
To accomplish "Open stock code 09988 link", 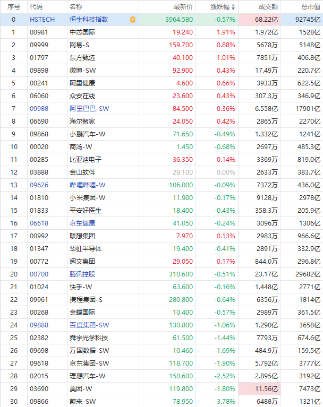I will [39, 108].
